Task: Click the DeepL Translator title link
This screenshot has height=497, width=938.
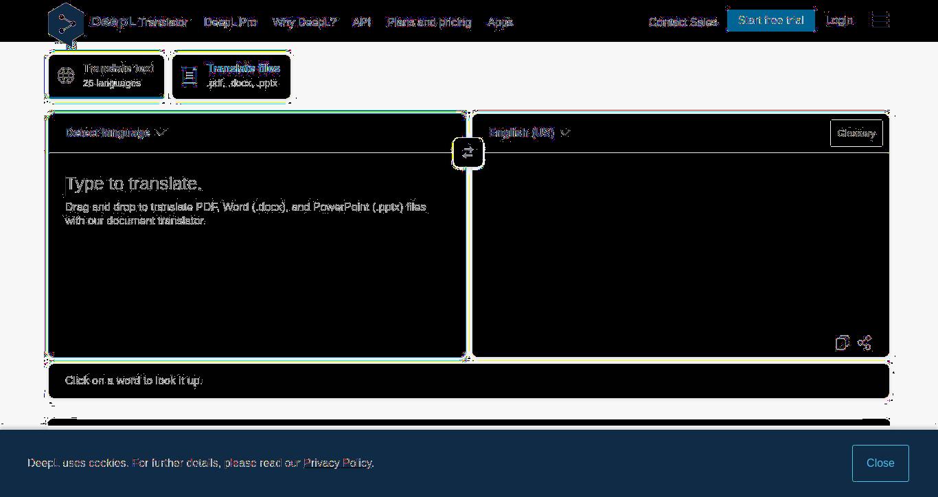Action: (139, 22)
